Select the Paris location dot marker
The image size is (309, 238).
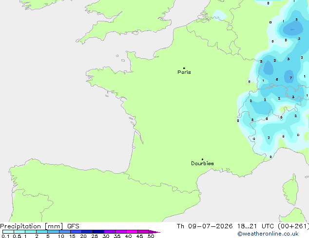[184, 68]
